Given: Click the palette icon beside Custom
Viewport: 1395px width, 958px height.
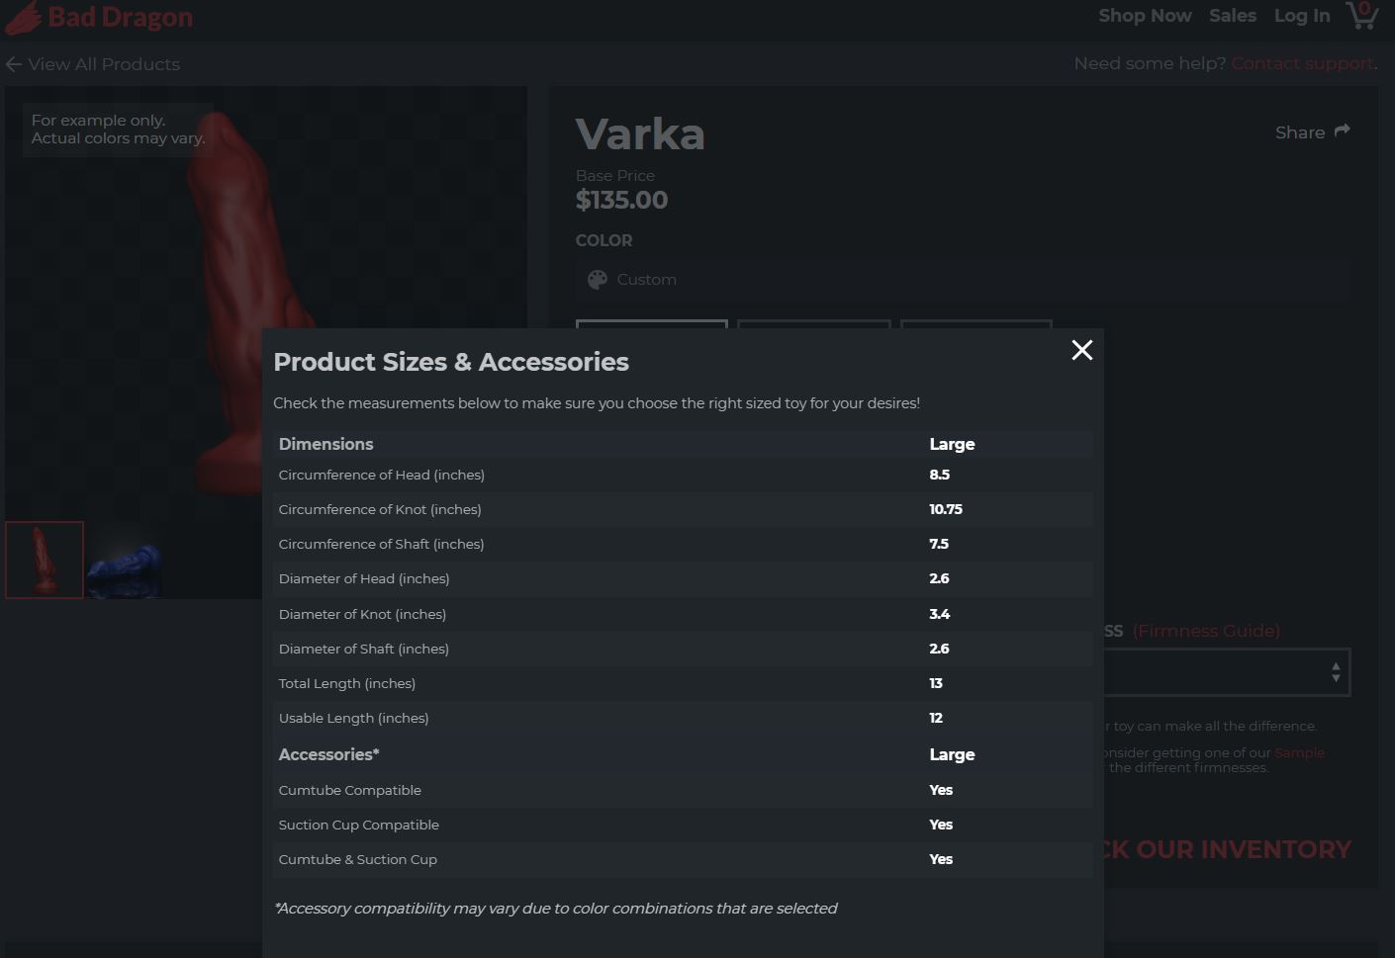Looking at the screenshot, I should coord(598,280).
